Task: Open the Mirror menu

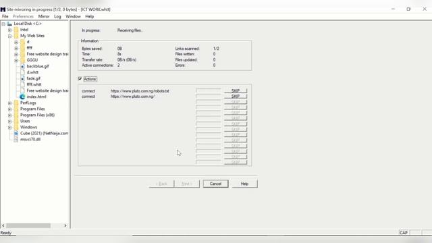Action: (x=44, y=16)
